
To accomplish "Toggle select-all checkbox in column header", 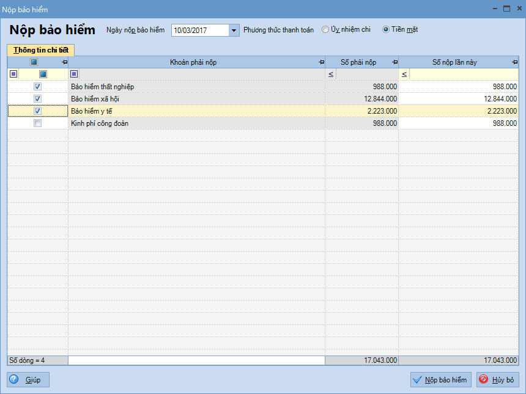I will [34, 62].
